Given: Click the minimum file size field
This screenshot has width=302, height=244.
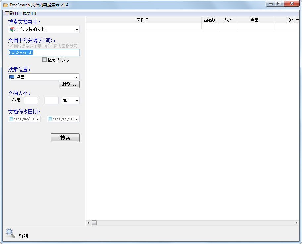Looking at the screenshot, I should click(x=31, y=101).
